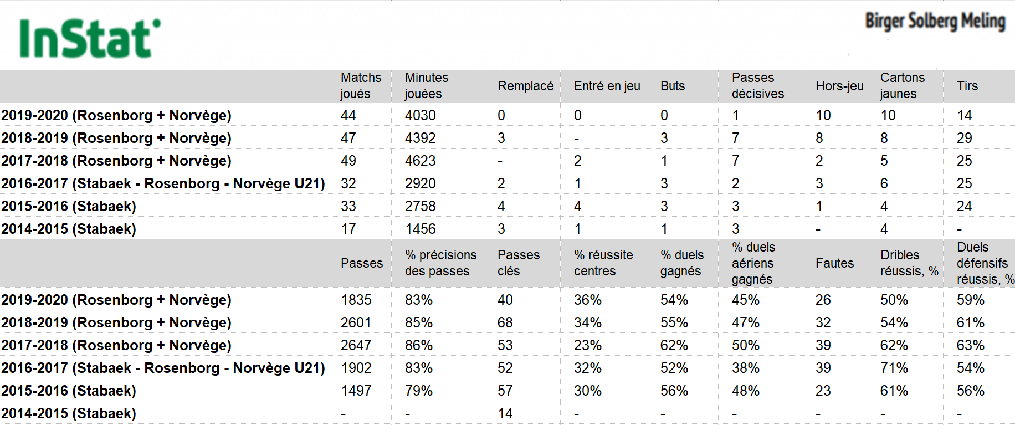Select the Passes clés column header
The height and width of the screenshot is (425, 1015).
(519, 263)
